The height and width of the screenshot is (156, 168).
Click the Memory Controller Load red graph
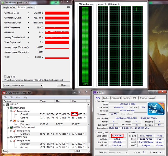coord(57,37)
